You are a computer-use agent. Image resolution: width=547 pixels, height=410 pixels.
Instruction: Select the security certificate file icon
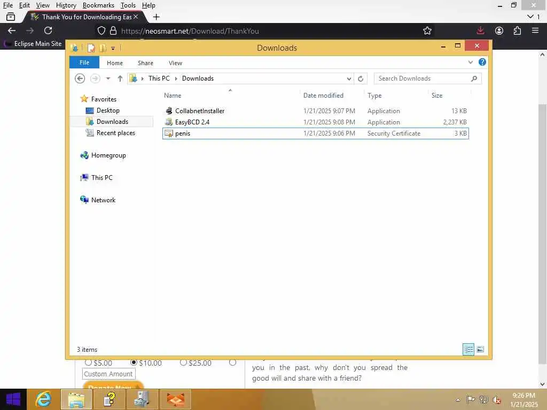tap(169, 133)
